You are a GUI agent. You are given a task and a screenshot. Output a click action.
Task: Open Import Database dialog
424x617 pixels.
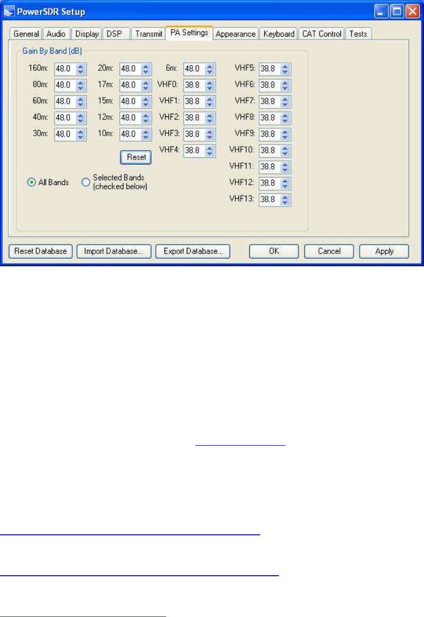tap(114, 251)
